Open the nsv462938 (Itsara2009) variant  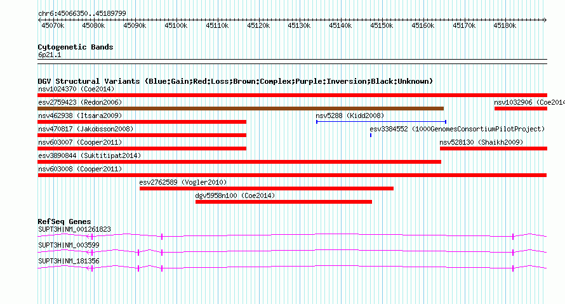point(142,122)
